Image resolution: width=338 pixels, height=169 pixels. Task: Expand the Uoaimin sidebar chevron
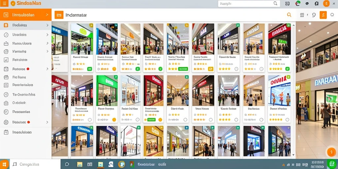point(47,35)
